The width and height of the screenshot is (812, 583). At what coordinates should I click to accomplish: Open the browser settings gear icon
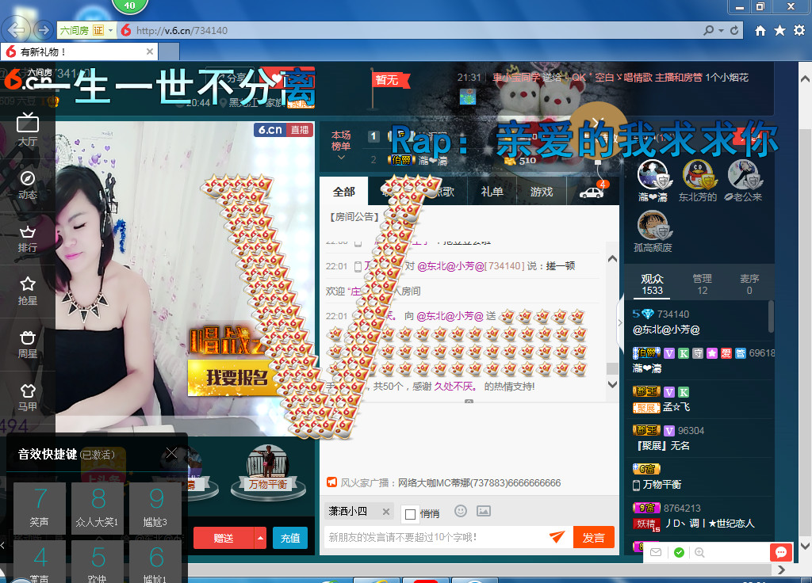[x=799, y=31]
